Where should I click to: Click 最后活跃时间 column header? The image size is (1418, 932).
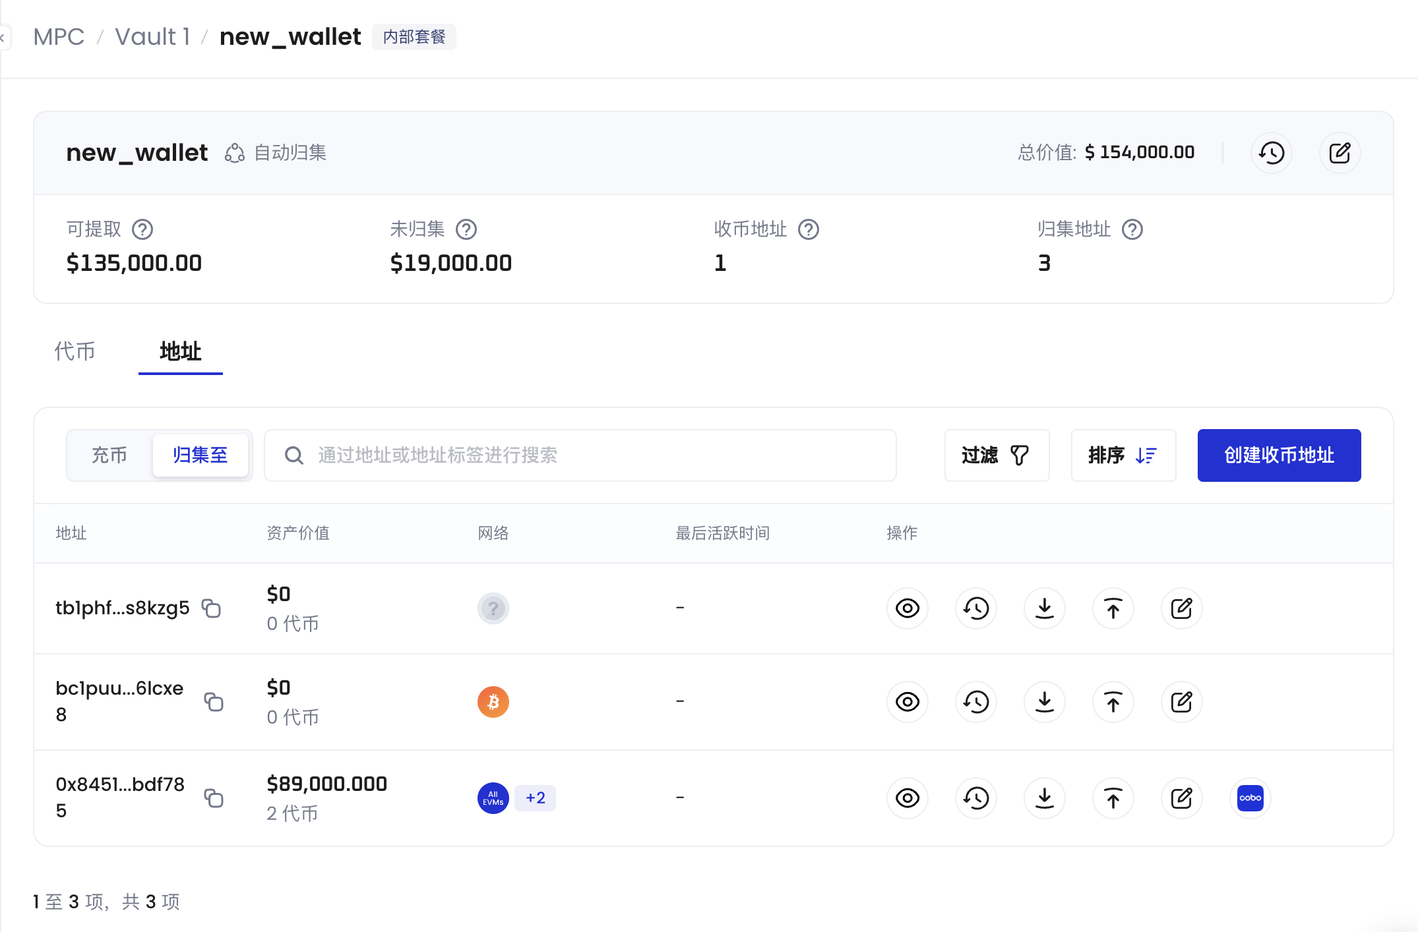[723, 533]
